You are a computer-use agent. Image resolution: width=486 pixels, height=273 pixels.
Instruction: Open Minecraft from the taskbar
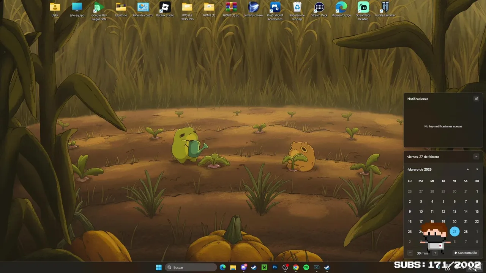264,267
